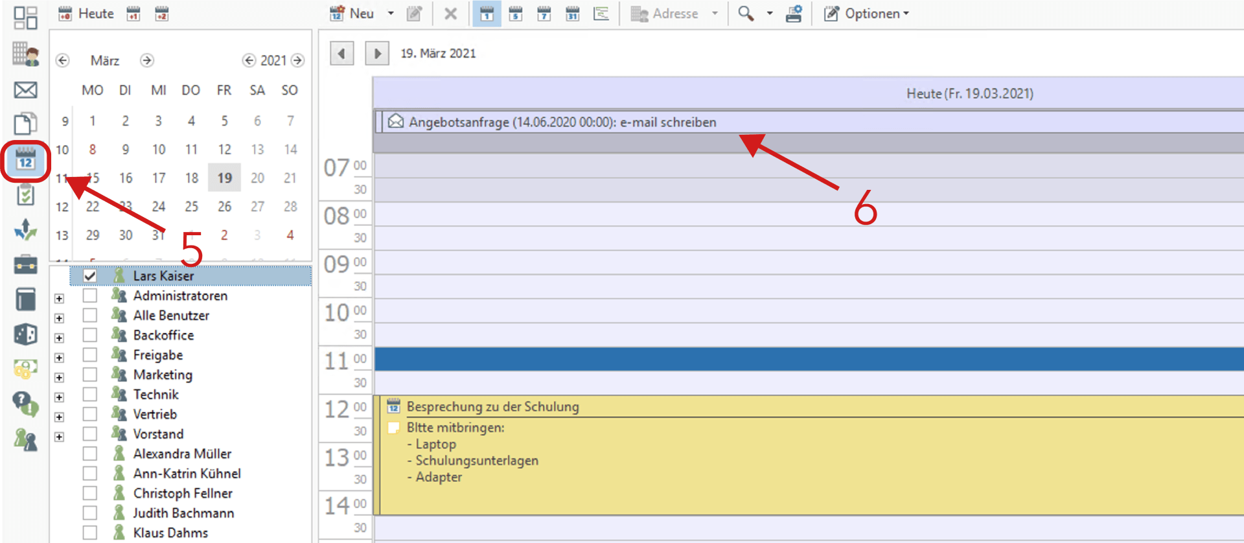Select March 26 in mini calendar

(x=224, y=207)
